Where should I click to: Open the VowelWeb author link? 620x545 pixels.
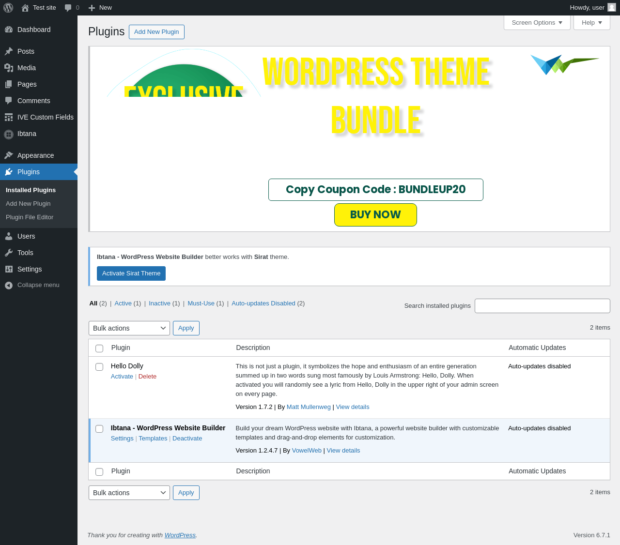tap(307, 451)
